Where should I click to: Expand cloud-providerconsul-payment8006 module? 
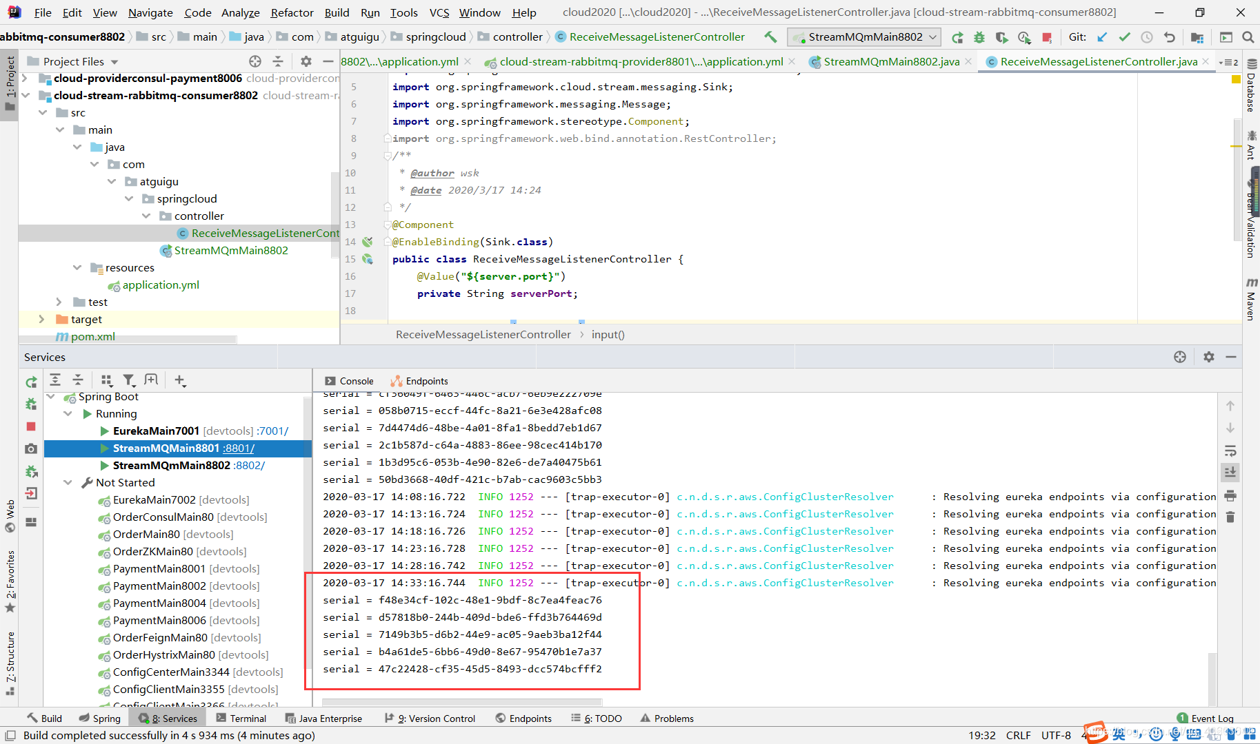24,79
